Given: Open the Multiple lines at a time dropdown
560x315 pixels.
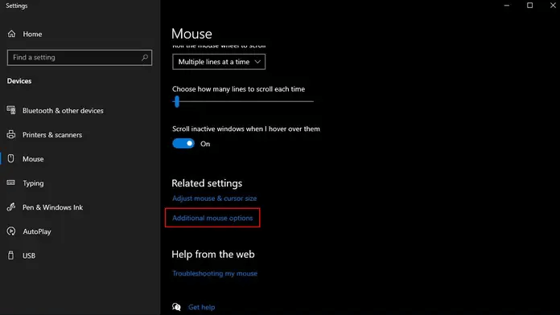Looking at the screenshot, I should 219,62.
